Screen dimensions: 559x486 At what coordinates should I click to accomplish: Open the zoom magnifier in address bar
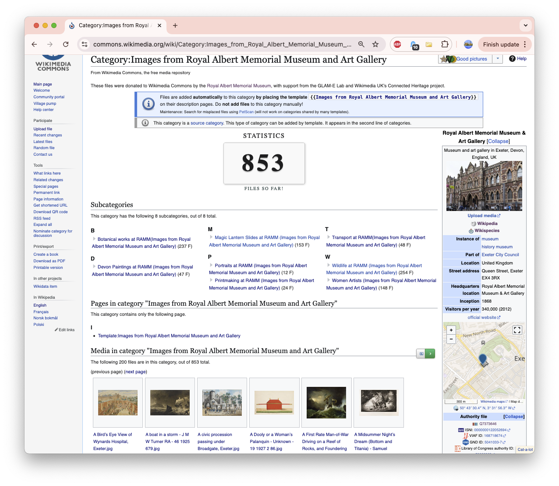click(361, 44)
